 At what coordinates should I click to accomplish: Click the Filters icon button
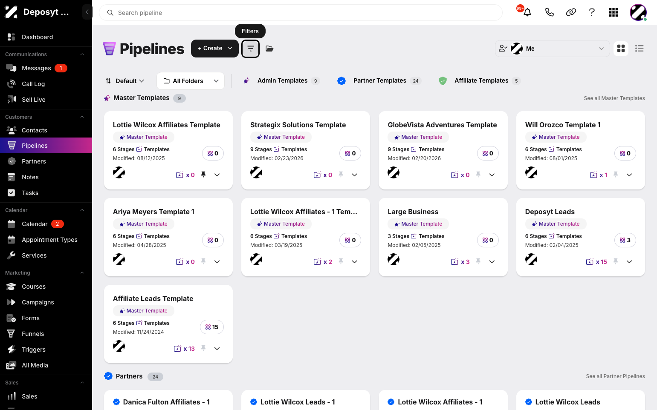[251, 49]
